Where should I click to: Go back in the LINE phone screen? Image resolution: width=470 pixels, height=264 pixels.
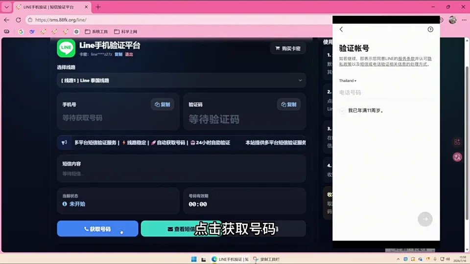pyautogui.click(x=341, y=29)
